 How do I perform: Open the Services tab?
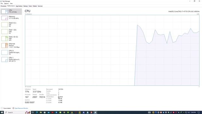click(40, 6)
